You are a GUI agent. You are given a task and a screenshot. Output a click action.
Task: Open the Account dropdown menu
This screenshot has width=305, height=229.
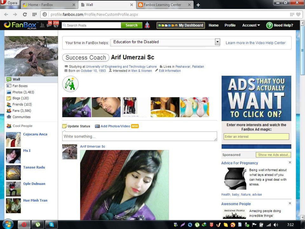click(251, 25)
